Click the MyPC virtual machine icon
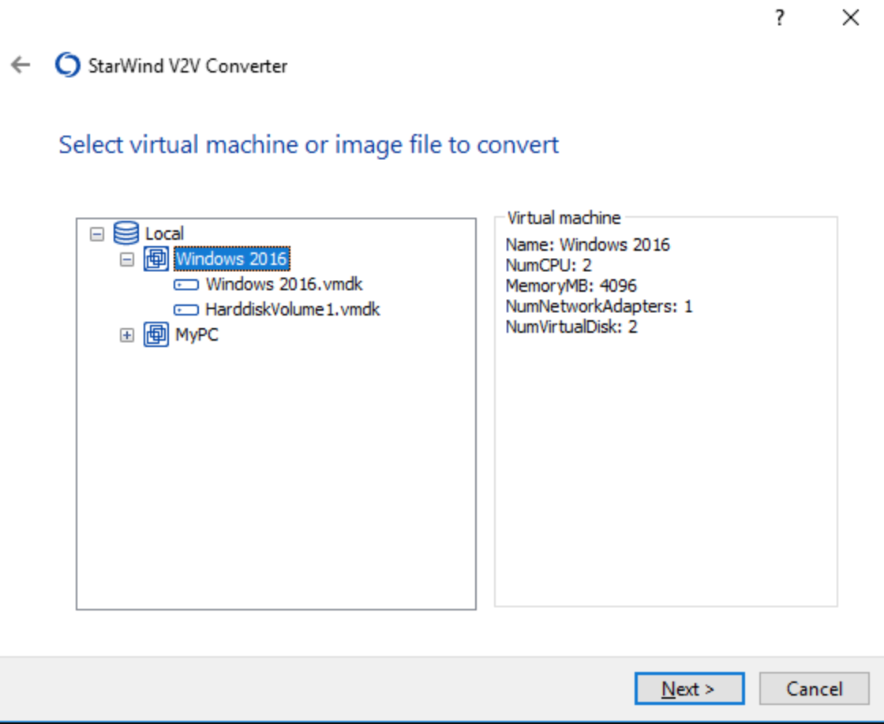The width and height of the screenshot is (884, 724). (x=156, y=335)
